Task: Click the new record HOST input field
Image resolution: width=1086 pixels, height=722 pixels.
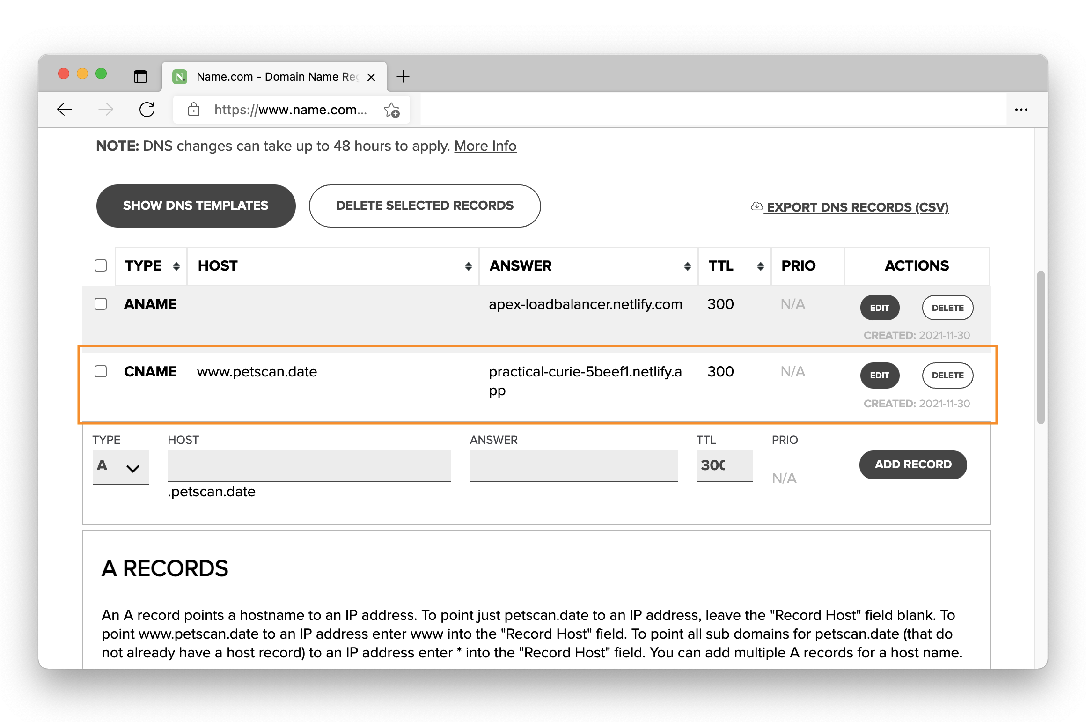Action: (309, 465)
